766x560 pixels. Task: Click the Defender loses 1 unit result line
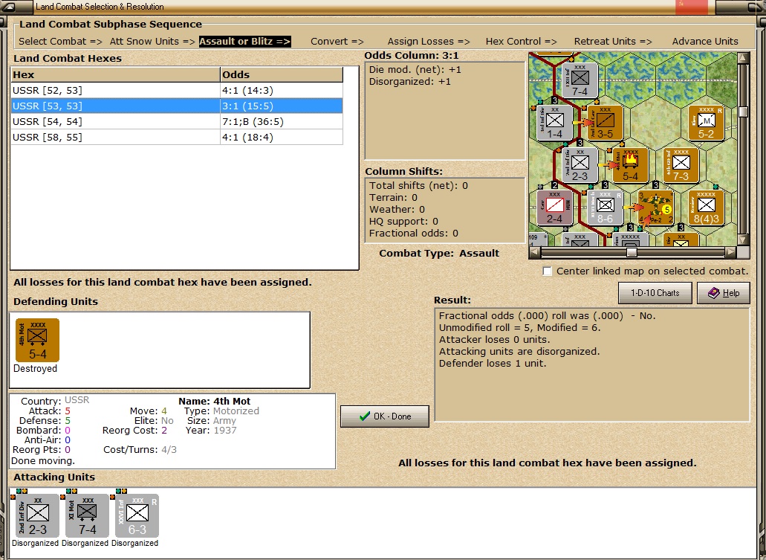point(493,364)
